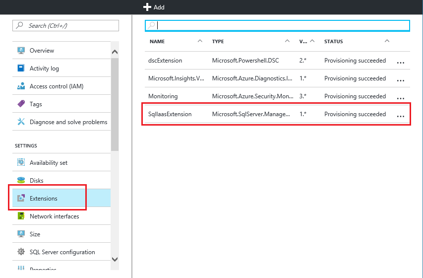Screen dimensions: 423x278
Task: Click the Extensions icon
Action: (21, 198)
